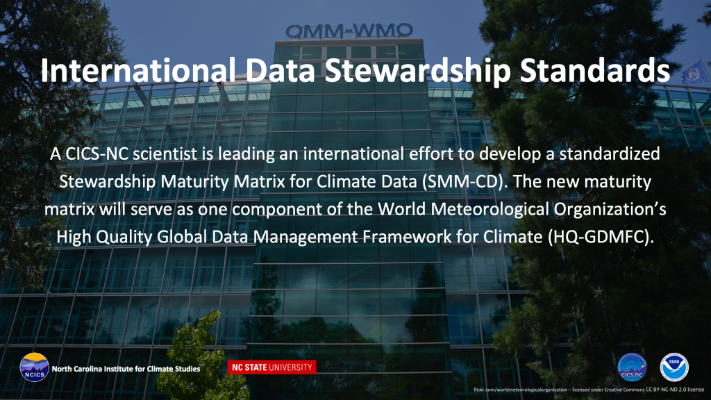Click the North Carolina Institute for Climate Studies text
Screen dimensions: 711x400
[126, 369]
